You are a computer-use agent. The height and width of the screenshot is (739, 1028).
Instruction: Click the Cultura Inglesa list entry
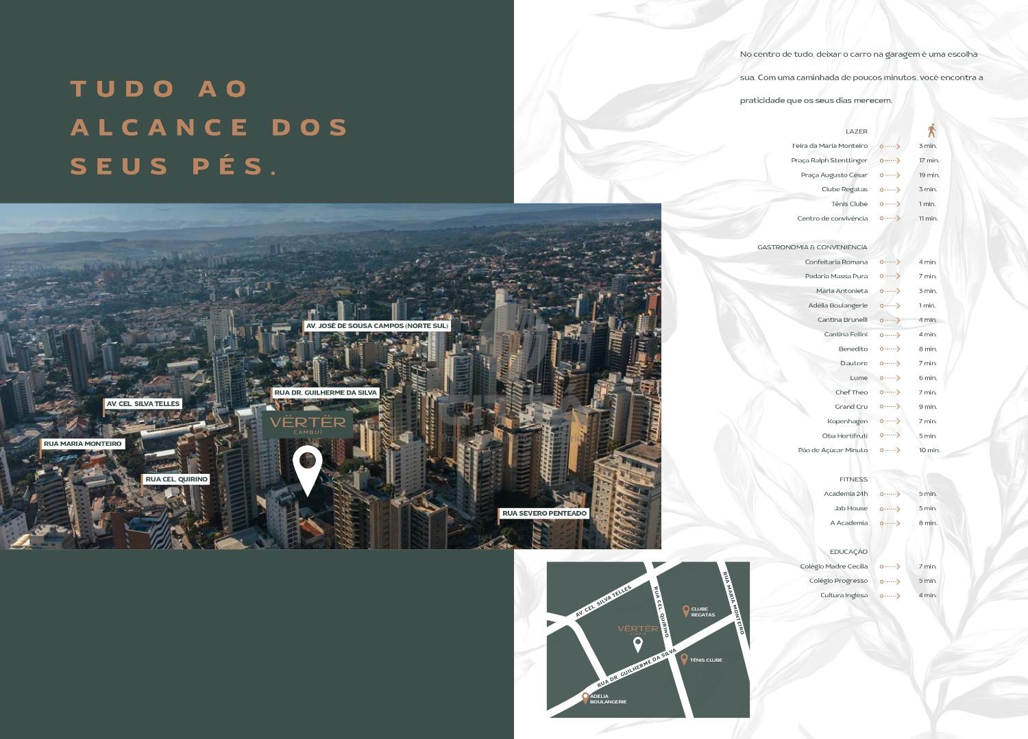844,596
